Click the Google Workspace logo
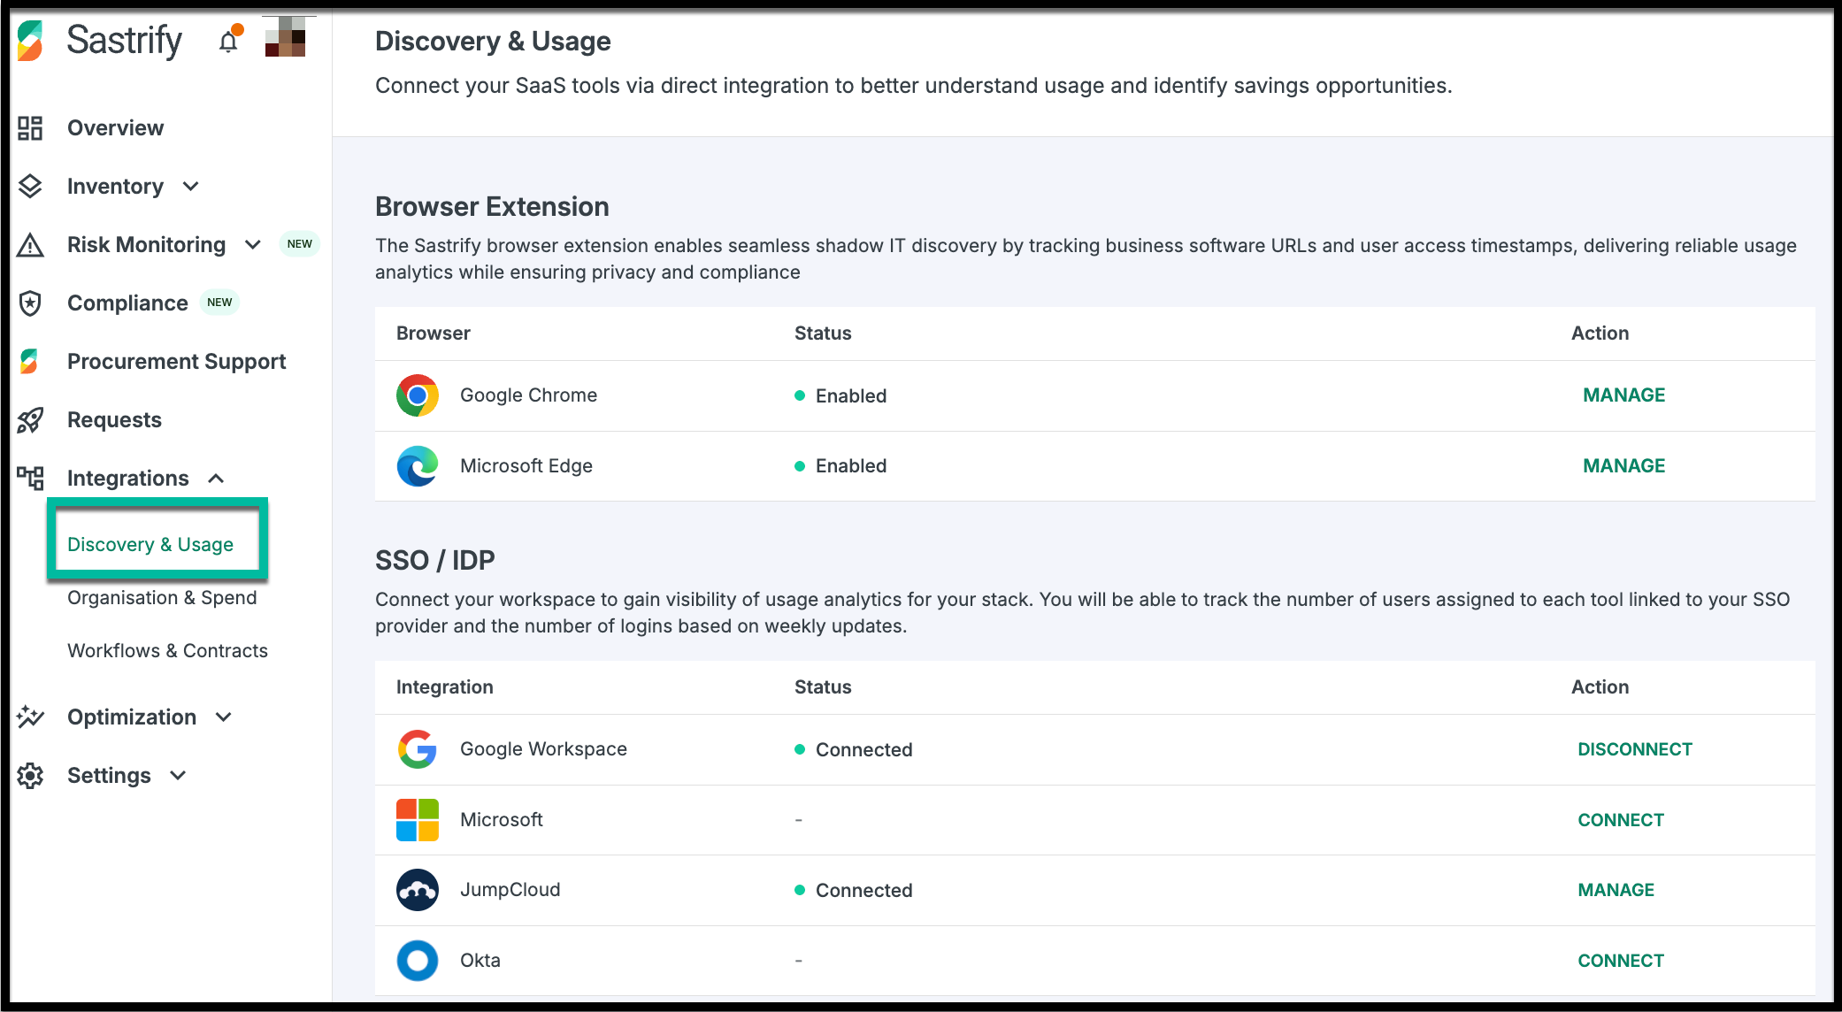Screen dimensions: 1842x1012 click(418, 749)
